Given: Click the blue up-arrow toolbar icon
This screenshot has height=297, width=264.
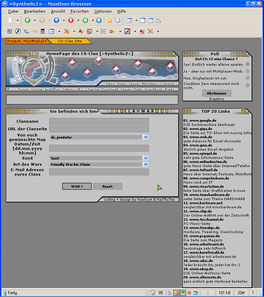Looking at the screenshot, I should click(x=56, y=21).
